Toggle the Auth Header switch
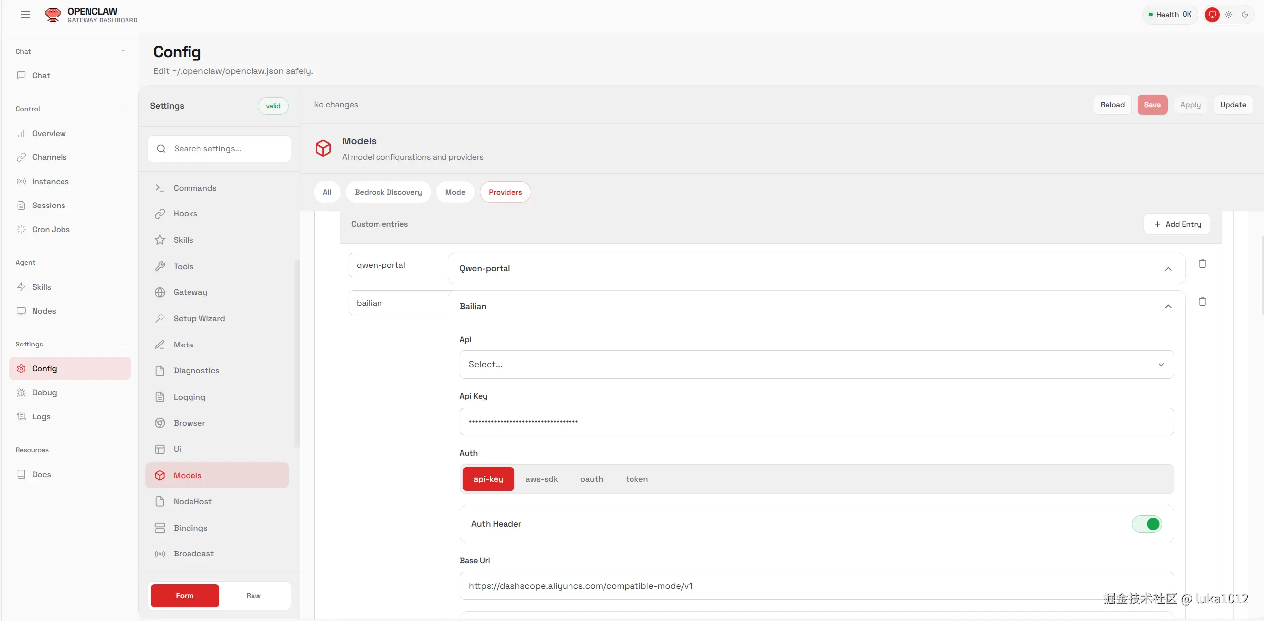 coord(1146,524)
